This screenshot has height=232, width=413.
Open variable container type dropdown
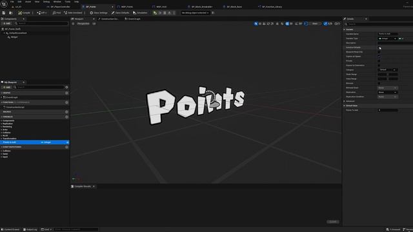point(401,39)
